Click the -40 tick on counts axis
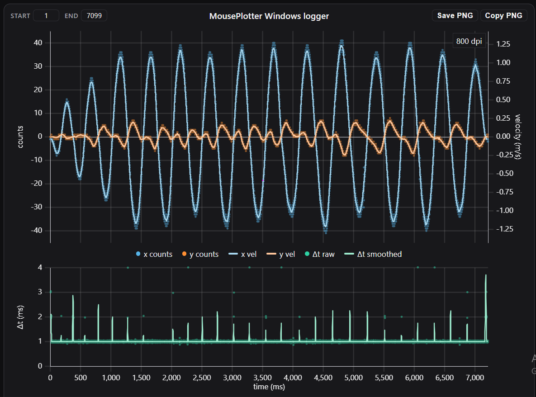The height and width of the screenshot is (397, 536). (x=37, y=230)
